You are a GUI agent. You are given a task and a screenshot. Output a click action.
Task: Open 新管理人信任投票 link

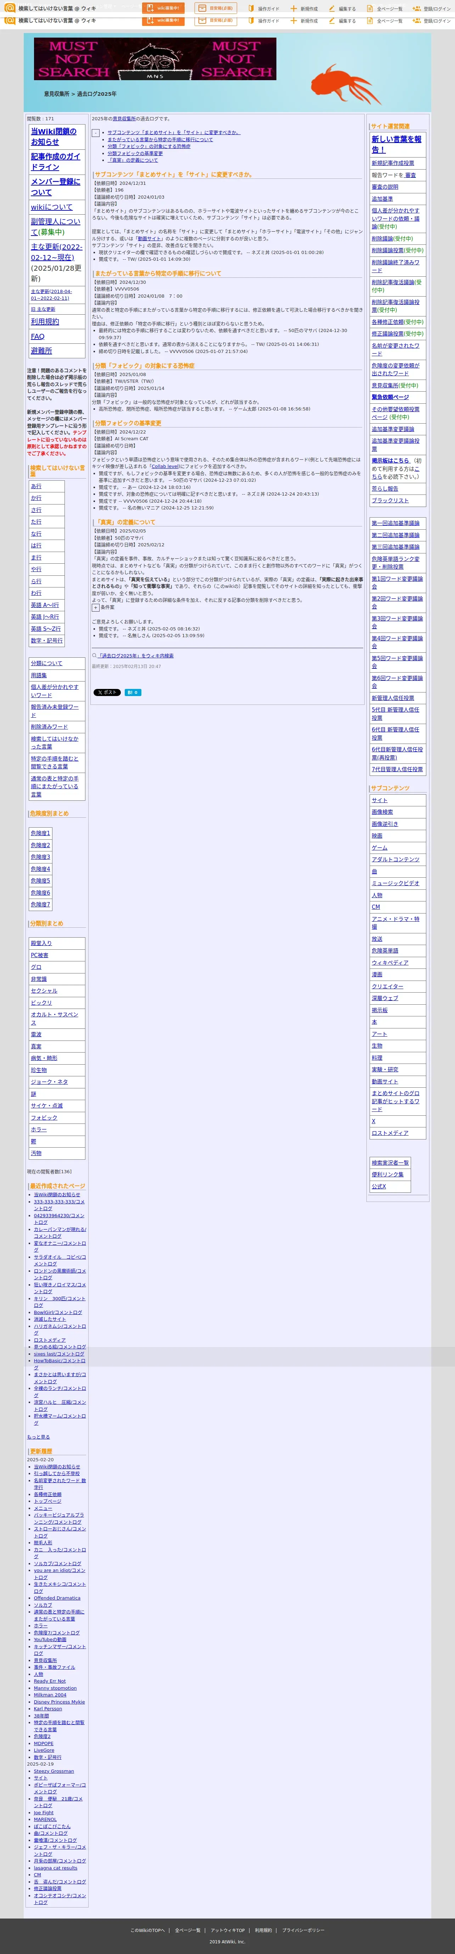(393, 698)
